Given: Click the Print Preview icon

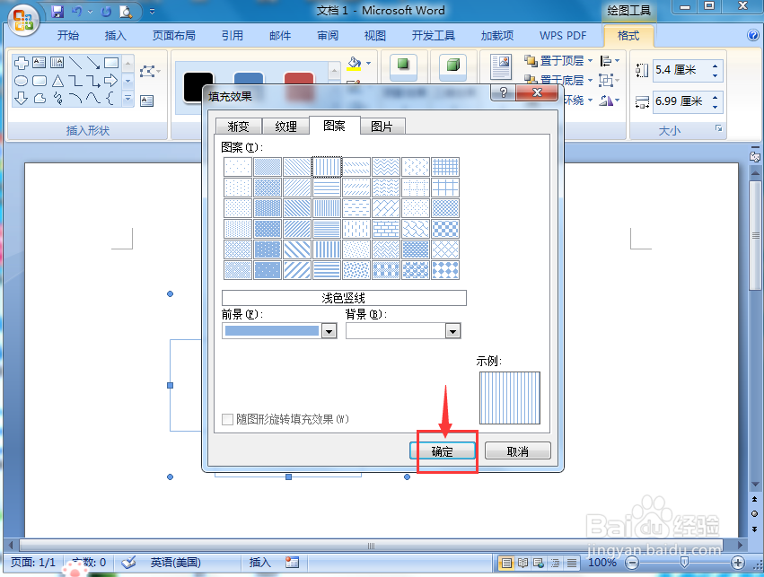Looking at the screenshot, I should (x=126, y=11).
